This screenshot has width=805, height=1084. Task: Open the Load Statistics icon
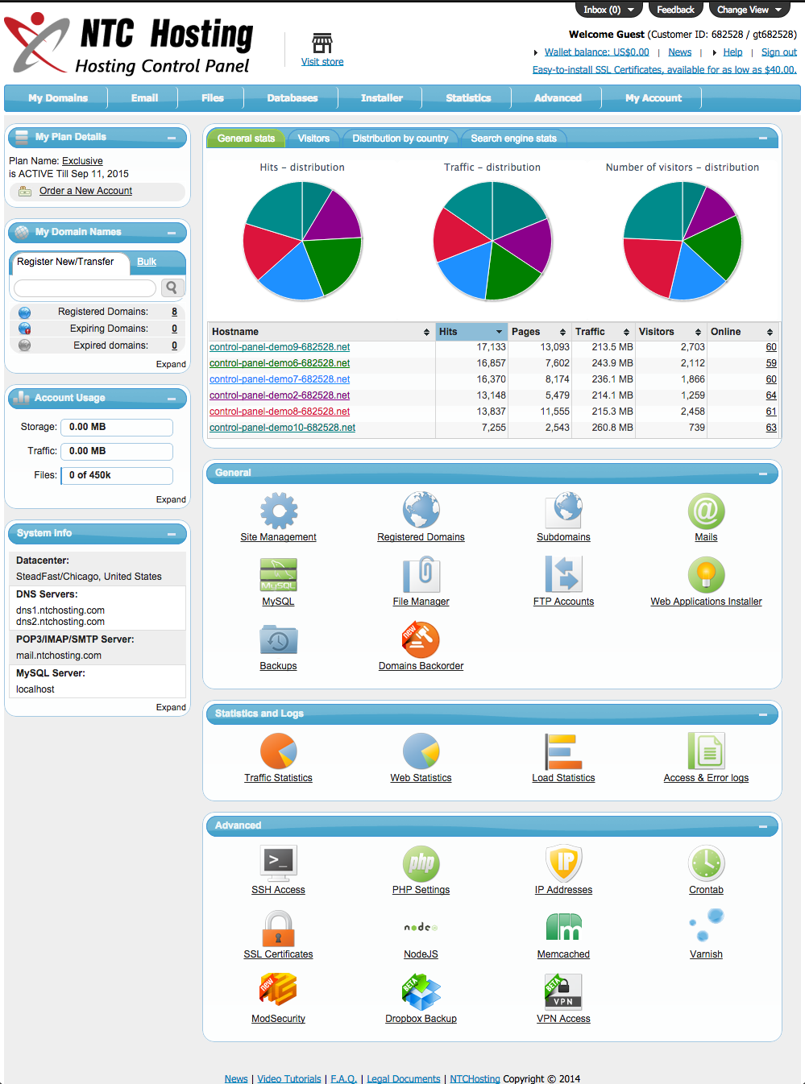pyautogui.click(x=564, y=751)
